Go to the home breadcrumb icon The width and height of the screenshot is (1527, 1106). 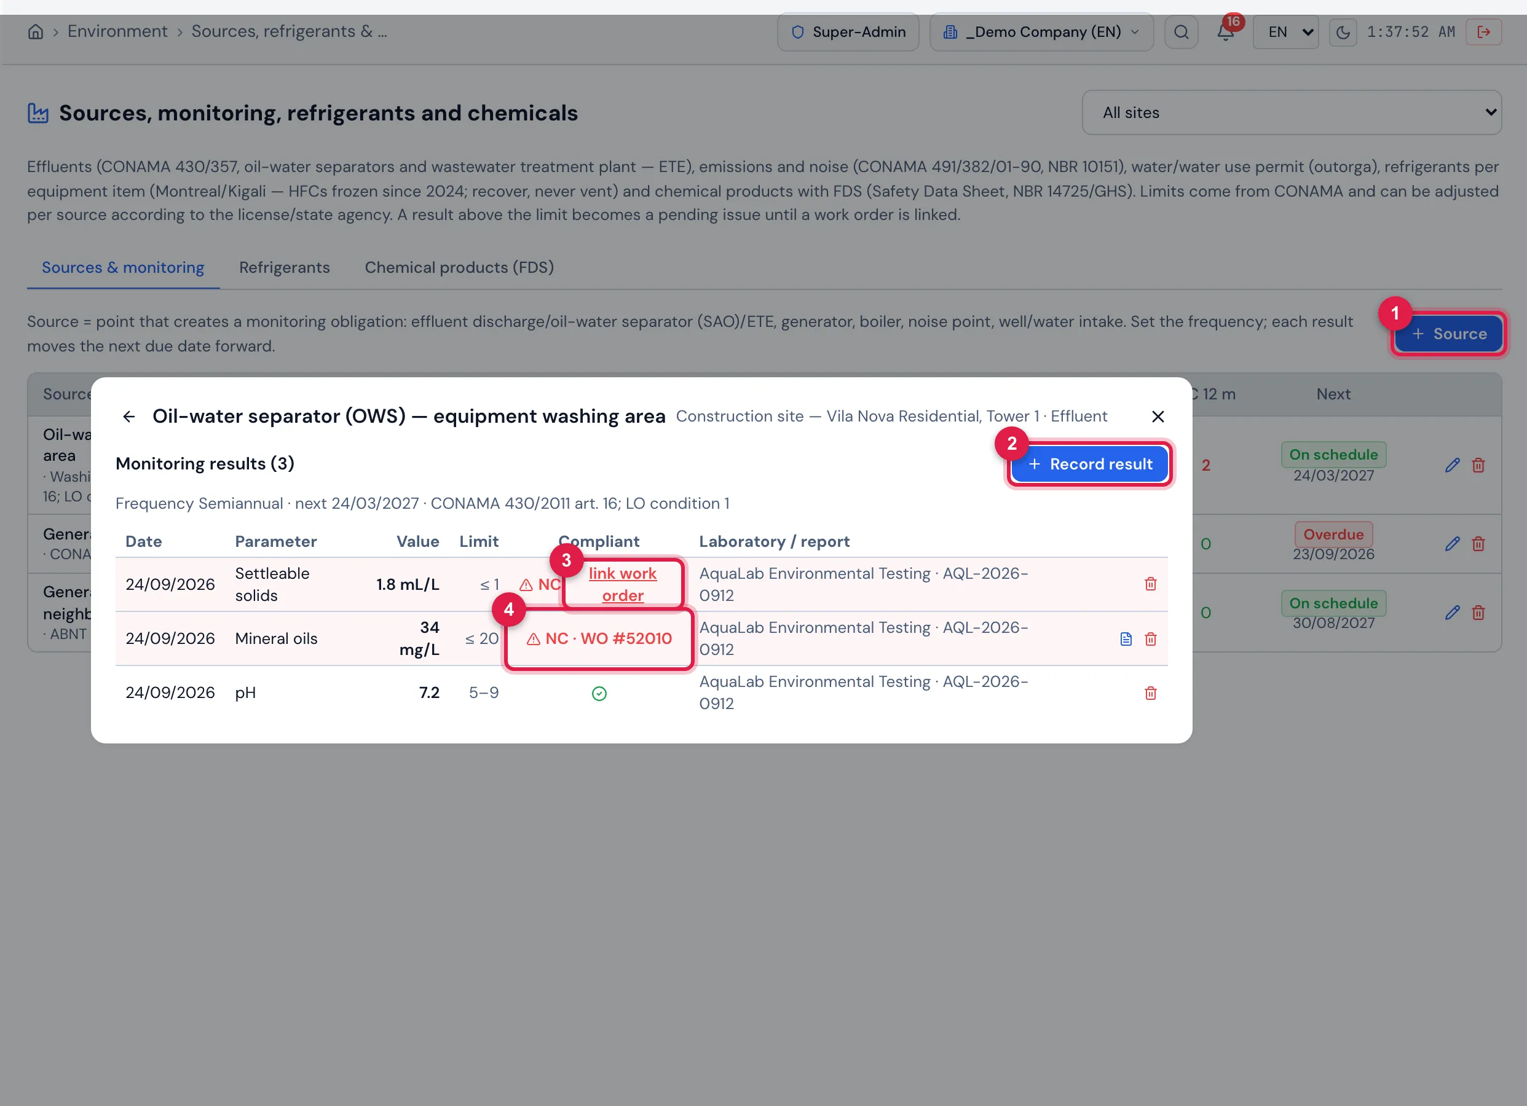(36, 31)
